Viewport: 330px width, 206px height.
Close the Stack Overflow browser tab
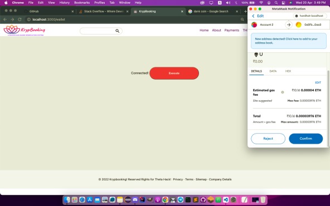pyautogui.click(x=127, y=11)
